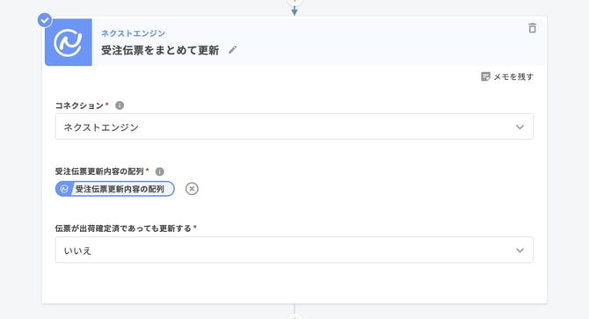589x319 pixels.
Task: Select the 受注伝票更新内容の配列 data pill
Action: [115, 189]
